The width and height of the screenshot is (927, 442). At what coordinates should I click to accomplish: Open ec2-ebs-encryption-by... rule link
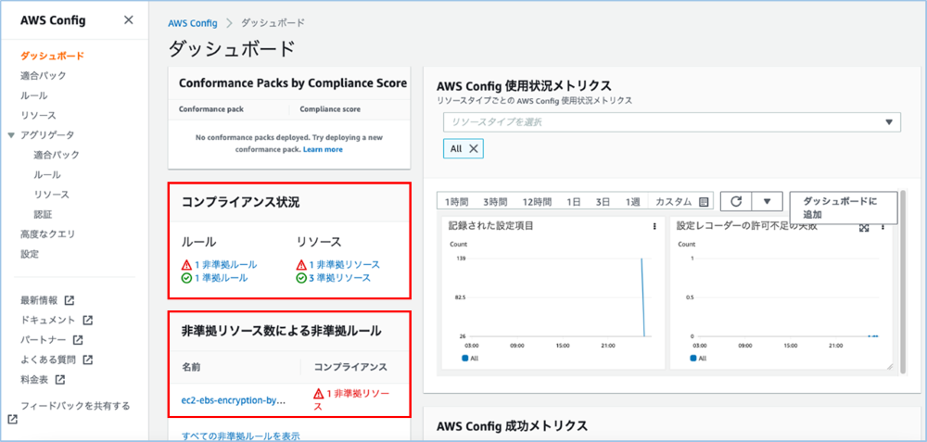coord(234,400)
